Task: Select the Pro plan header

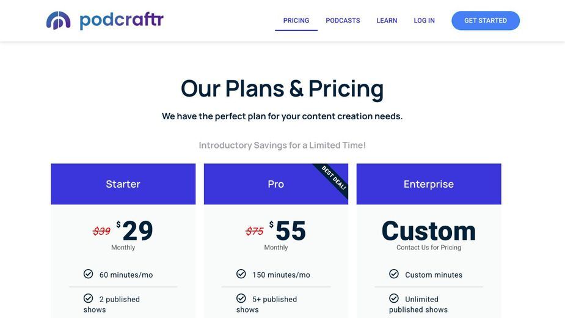Action: point(276,184)
